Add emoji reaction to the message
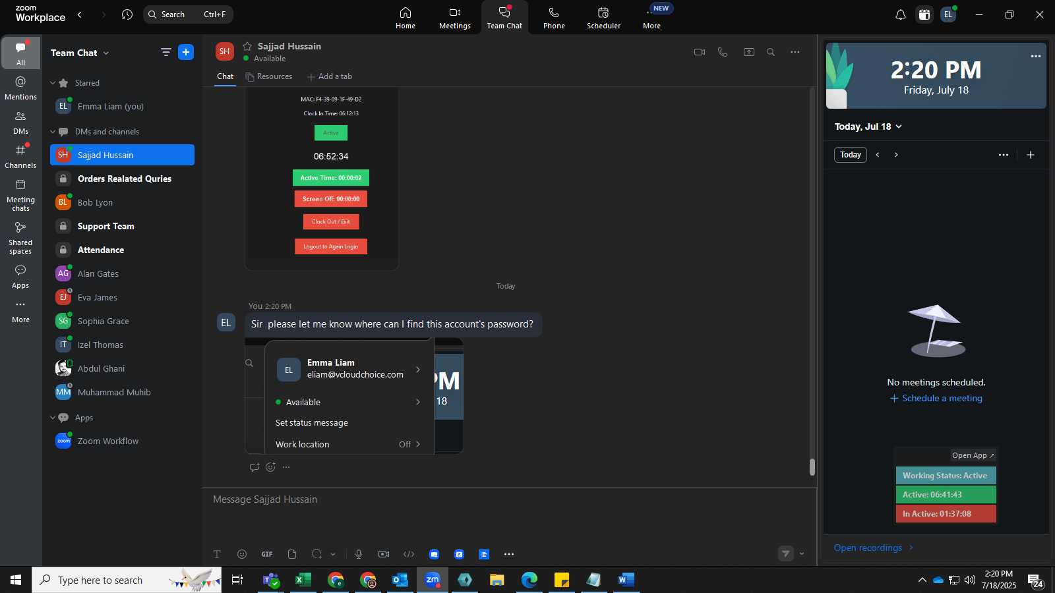This screenshot has width=1055, height=593. [x=270, y=467]
